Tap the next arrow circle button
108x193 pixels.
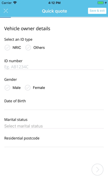point(98,170)
